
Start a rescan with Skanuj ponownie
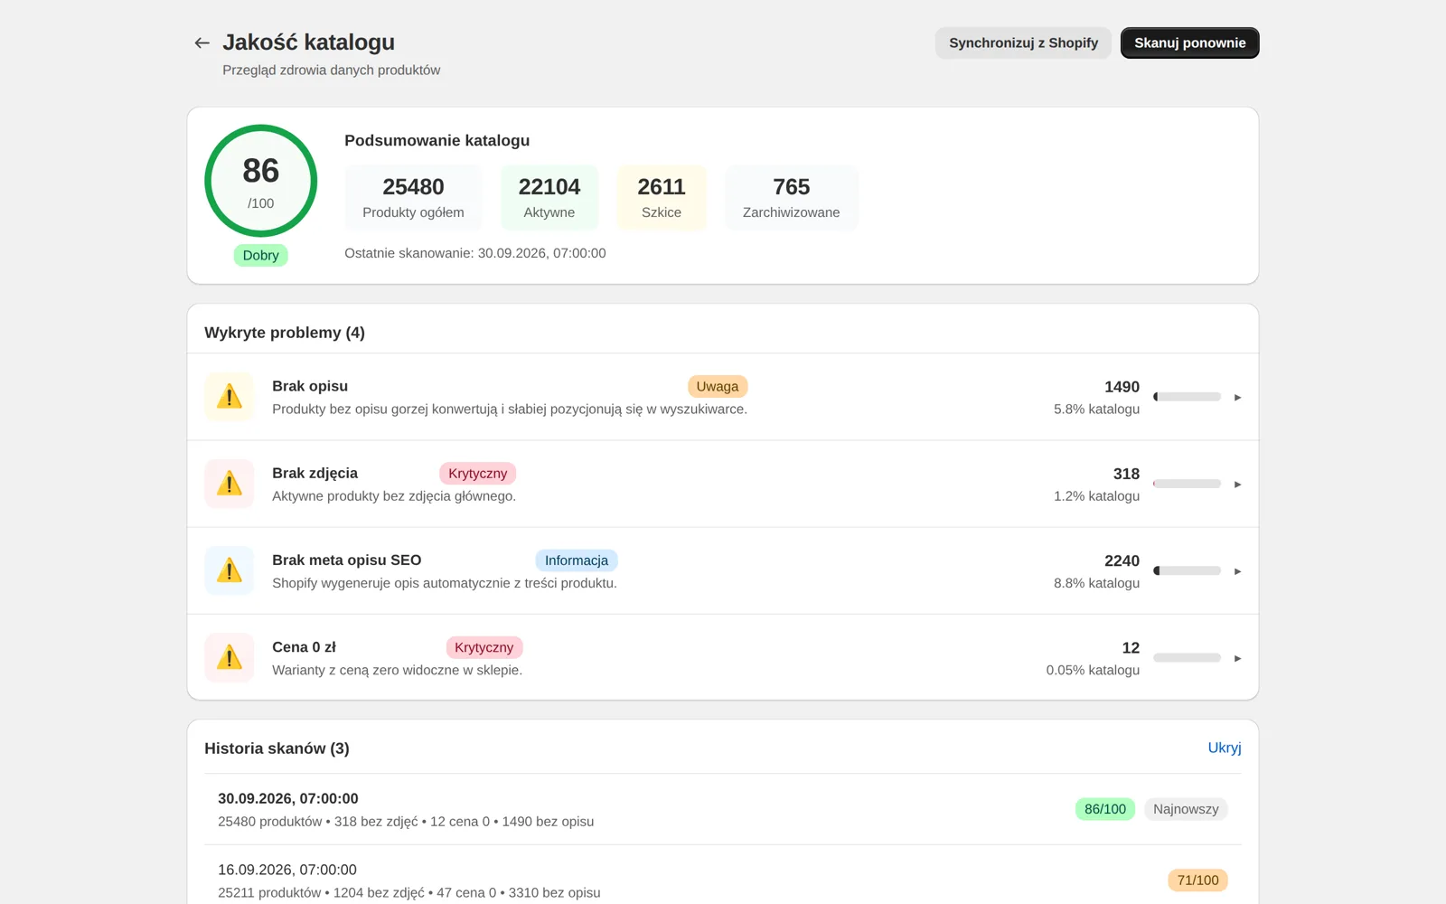pos(1189,42)
